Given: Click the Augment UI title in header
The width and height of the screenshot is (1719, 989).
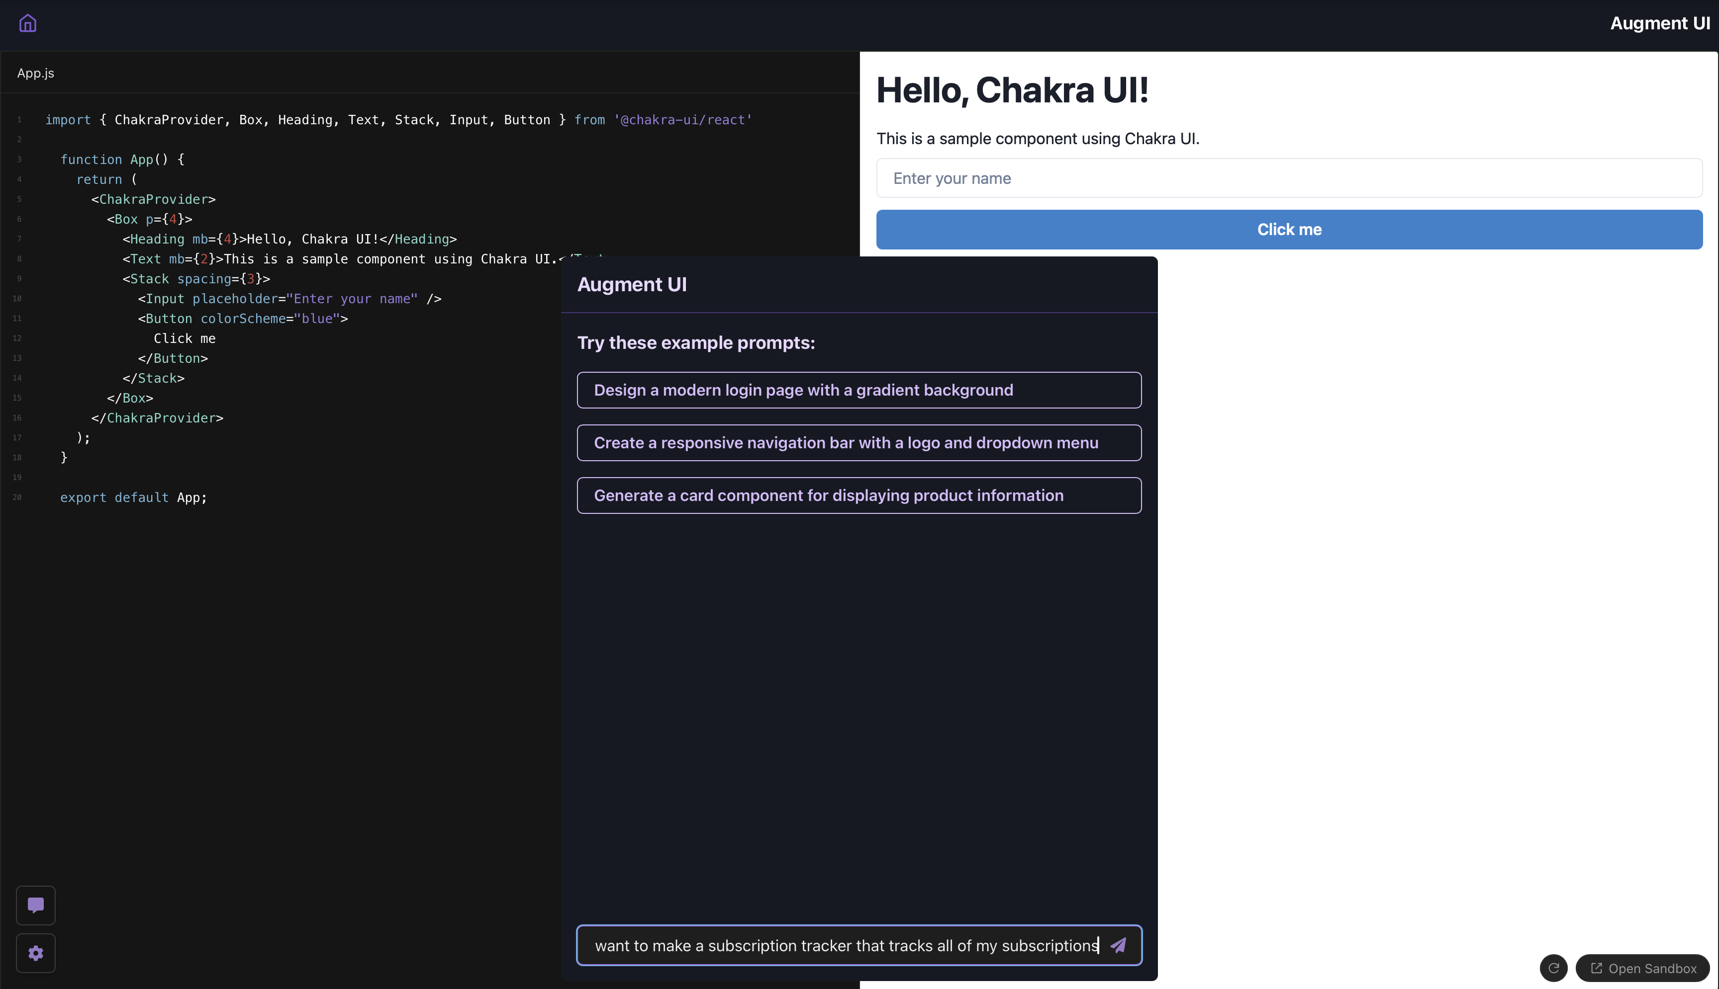Looking at the screenshot, I should (x=1659, y=23).
